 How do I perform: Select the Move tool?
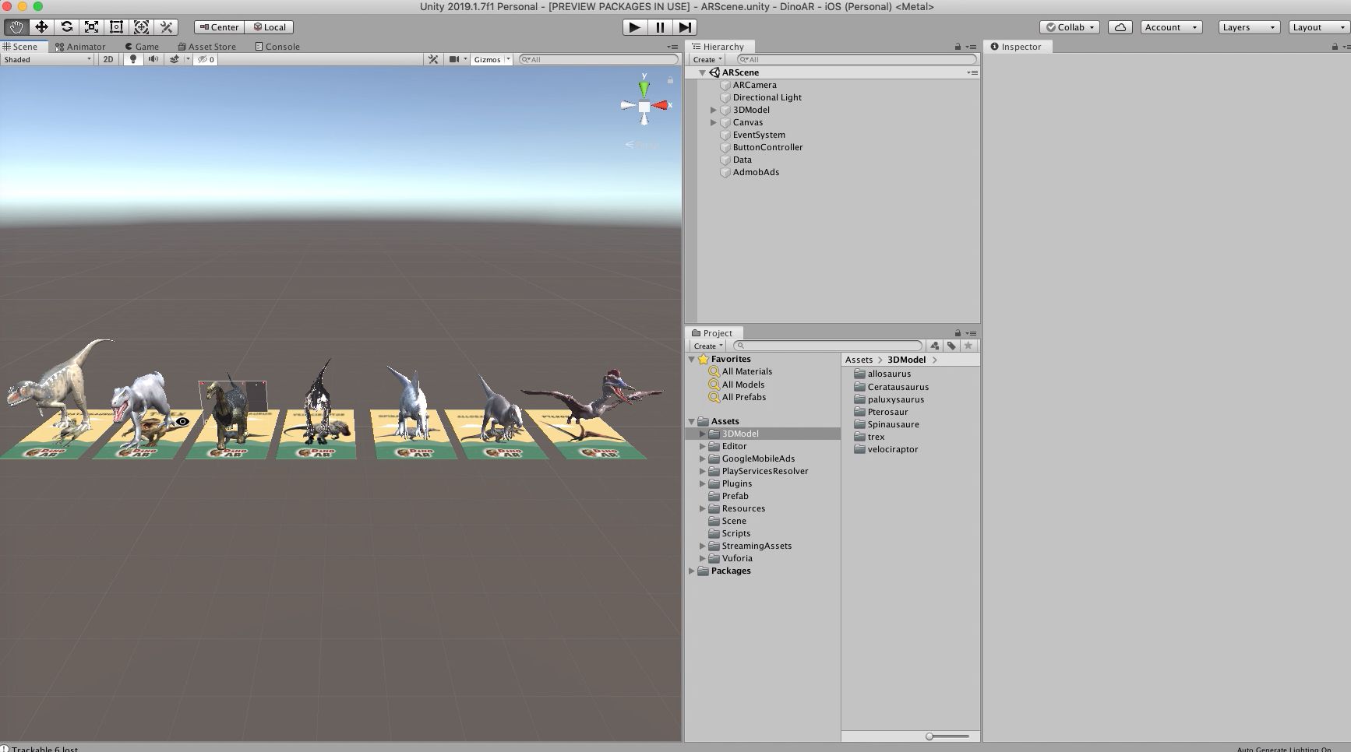click(x=41, y=27)
